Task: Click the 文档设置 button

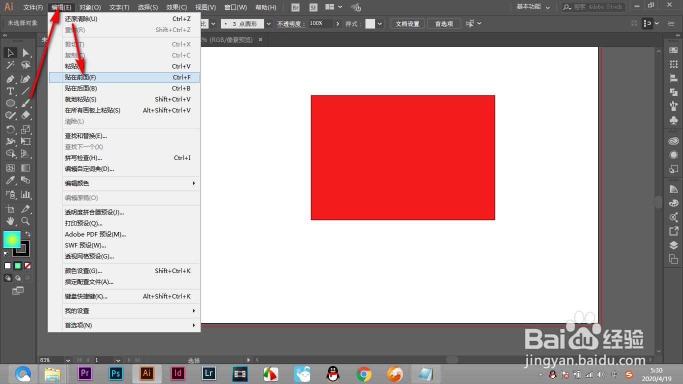Action: click(x=407, y=23)
